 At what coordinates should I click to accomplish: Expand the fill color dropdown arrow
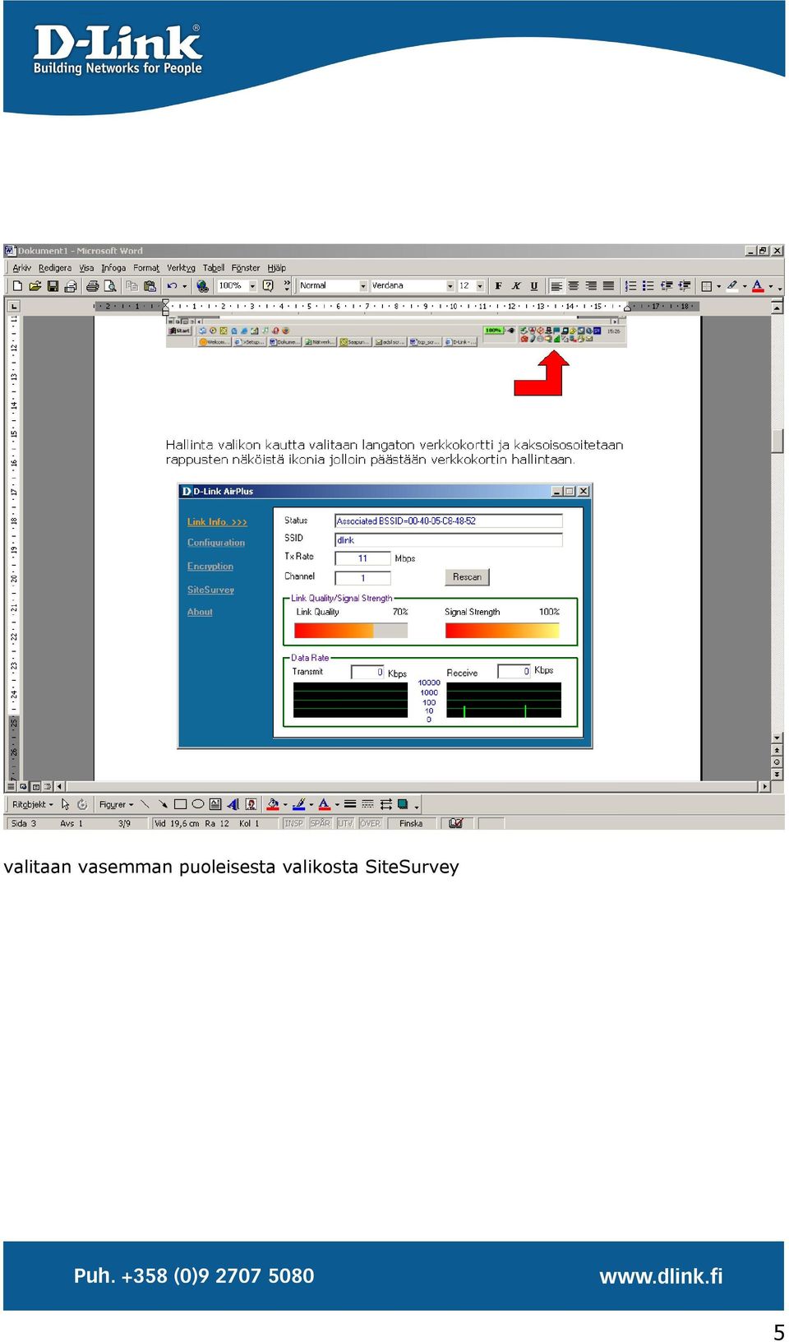285,804
